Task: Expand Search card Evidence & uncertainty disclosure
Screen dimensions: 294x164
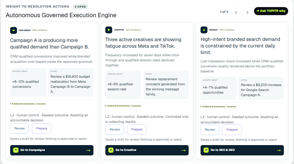Action: pyautogui.click(x=218, y=106)
